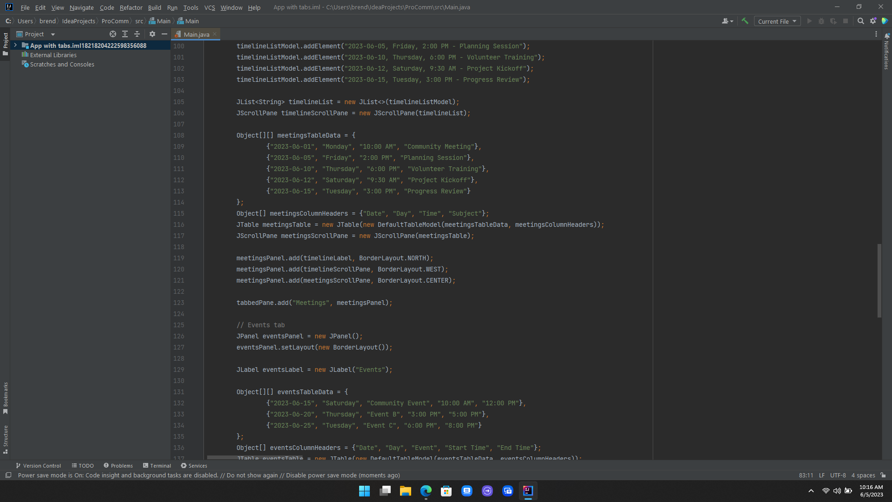The height and width of the screenshot is (502, 892).
Task: Open Search Everywhere magnifier icon
Action: 860,21
